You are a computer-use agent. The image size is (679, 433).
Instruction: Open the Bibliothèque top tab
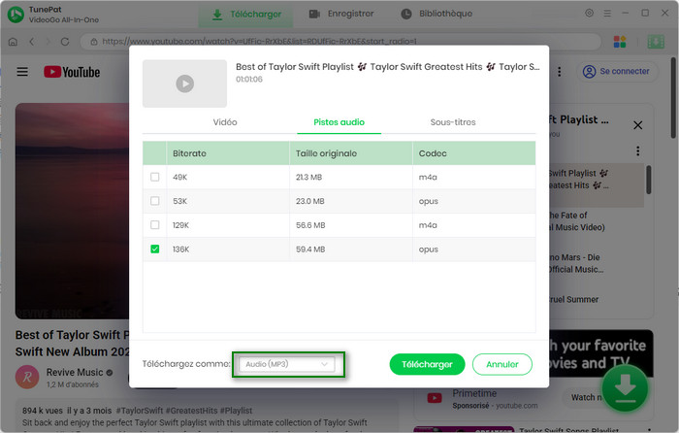(x=436, y=14)
